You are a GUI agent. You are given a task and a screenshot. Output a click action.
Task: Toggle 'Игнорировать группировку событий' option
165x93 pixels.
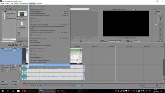[49, 33]
